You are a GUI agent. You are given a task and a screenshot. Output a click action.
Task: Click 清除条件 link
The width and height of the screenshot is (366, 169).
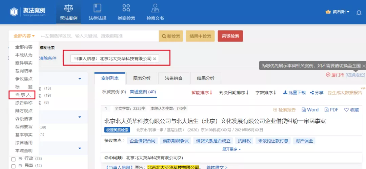48,58
